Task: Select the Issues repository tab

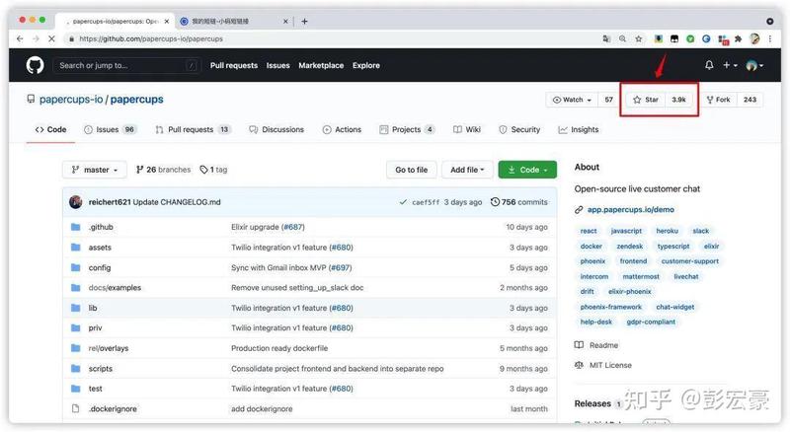Action: pos(110,129)
